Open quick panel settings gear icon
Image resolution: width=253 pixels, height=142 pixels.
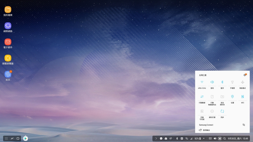[x=245, y=75]
